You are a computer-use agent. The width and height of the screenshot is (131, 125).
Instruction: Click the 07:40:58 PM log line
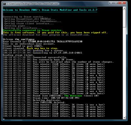54,93
